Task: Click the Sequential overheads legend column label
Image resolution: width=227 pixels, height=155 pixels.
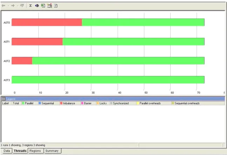Action: pyautogui.click(x=187, y=103)
